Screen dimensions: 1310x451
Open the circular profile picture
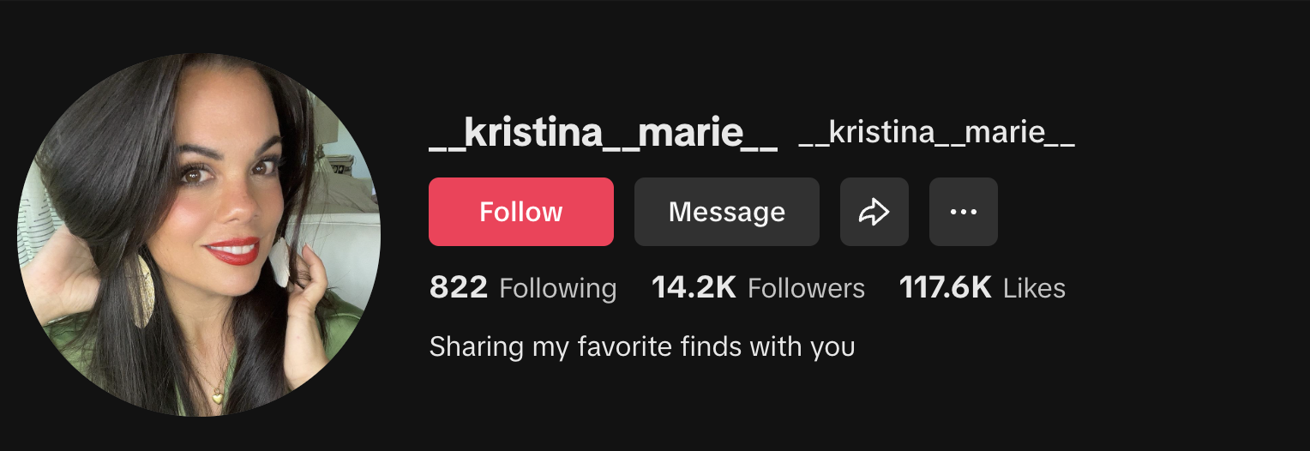click(199, 235)
